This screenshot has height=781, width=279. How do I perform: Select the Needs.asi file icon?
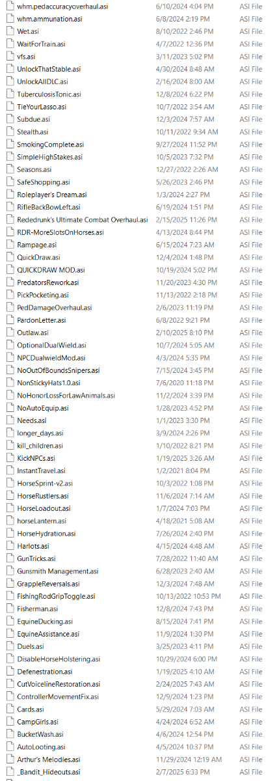tap(10, 420)
